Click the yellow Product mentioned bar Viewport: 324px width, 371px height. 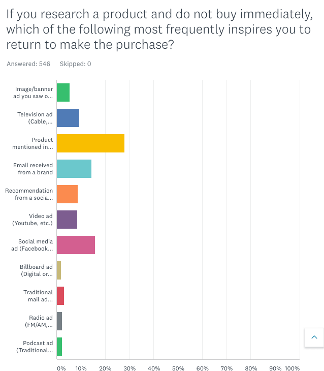coord(90,143)
